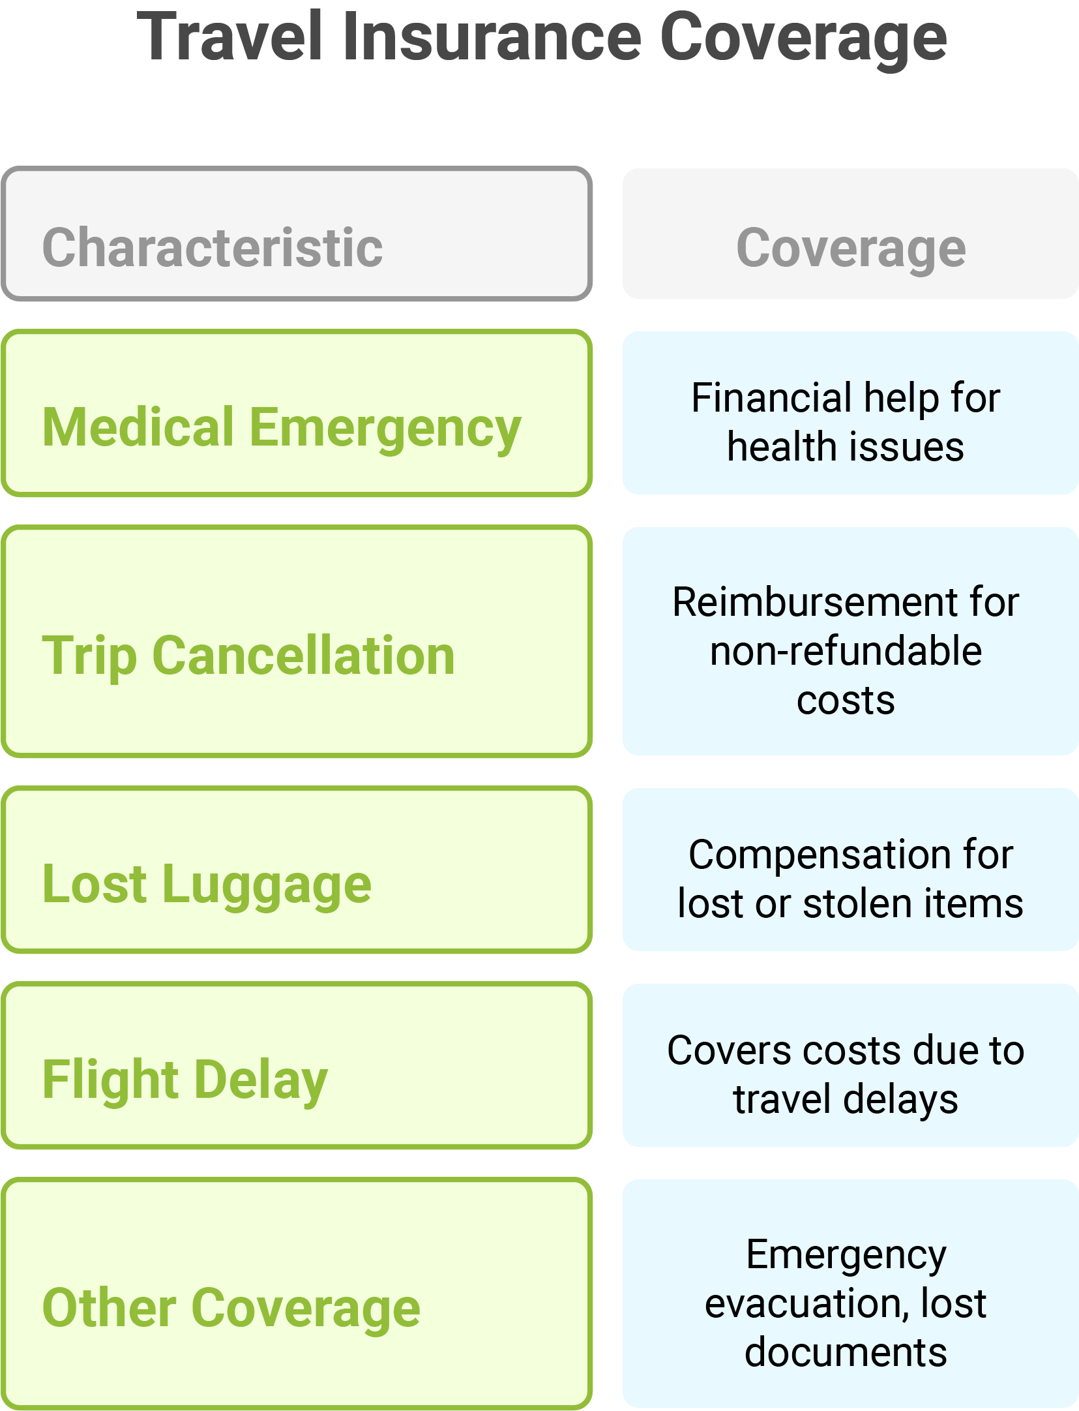Click the emergency evacuation, lost documents cell
The height and width of the screenshot is (1411, 1079).
pyautogui.click(x=850, y=1294)
